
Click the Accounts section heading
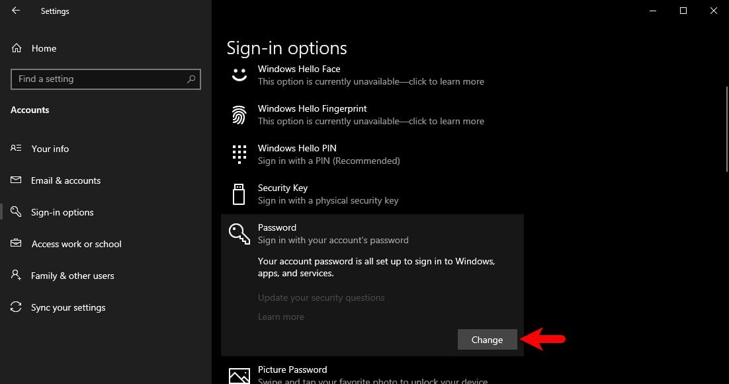30,110
